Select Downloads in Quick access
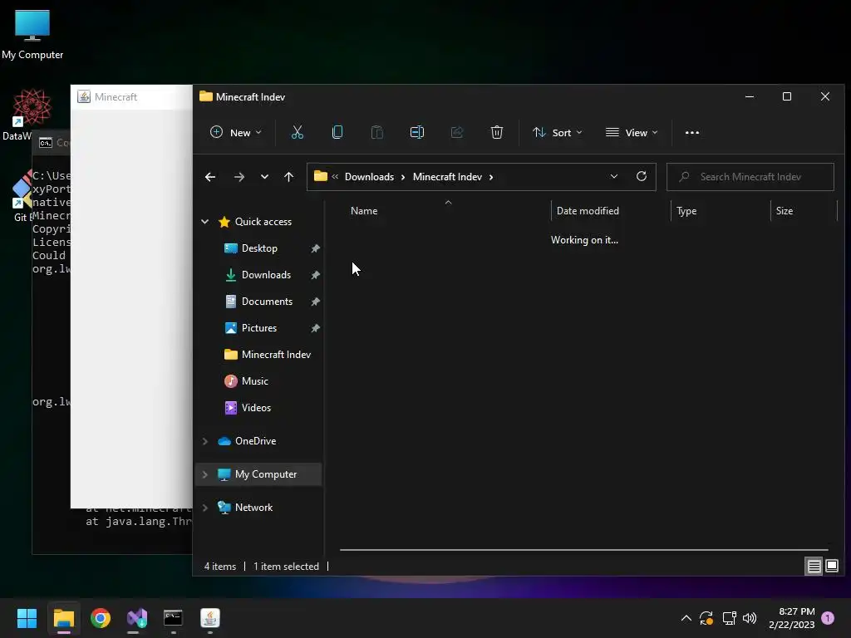The height and width of the screenshot is (638, 851). 266,274
